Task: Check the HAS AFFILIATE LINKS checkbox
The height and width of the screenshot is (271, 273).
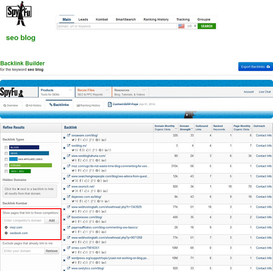Action: tap(6, 159)
